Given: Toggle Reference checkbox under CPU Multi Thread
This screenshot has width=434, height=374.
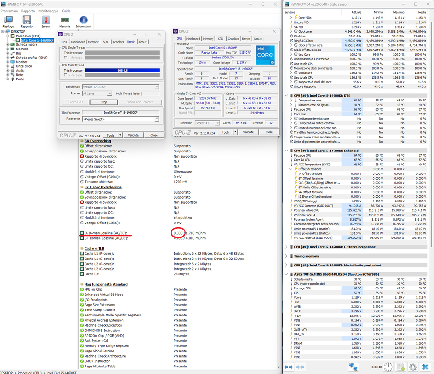Looking at the screenshot, I should [x=65, y=75].
